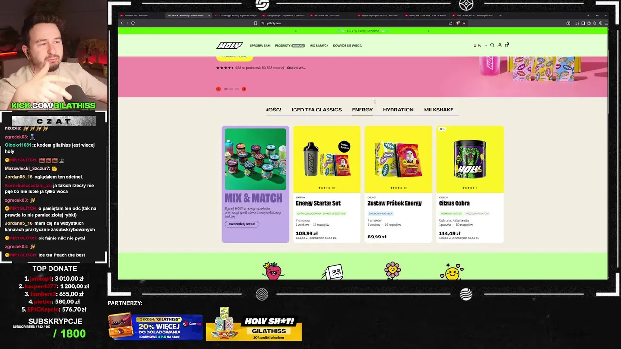
Task: Open a new browser tab with plus
Action: click(x=501, y=16)
